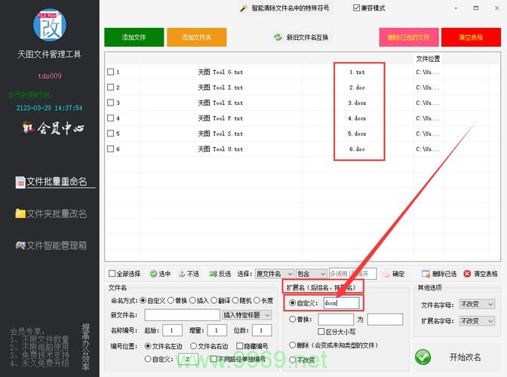Select the 插入 naming mode radio

pyautogui.click(x=192, y=301)
